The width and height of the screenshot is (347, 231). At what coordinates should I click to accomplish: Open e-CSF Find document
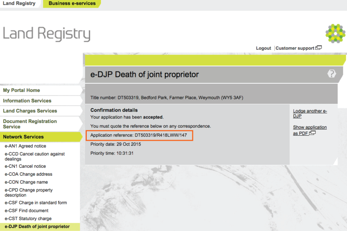[x=26, y=210]
